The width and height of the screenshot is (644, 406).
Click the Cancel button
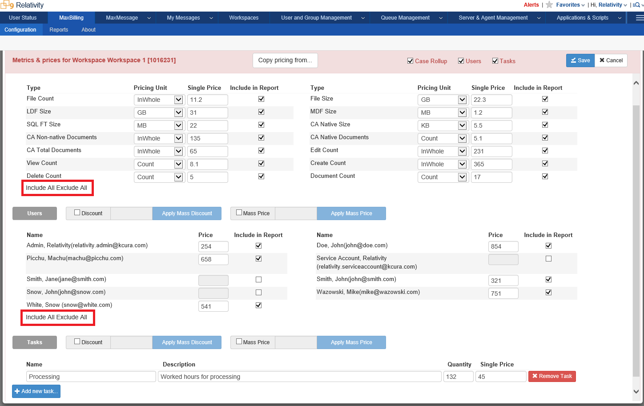tap(611, 60)
